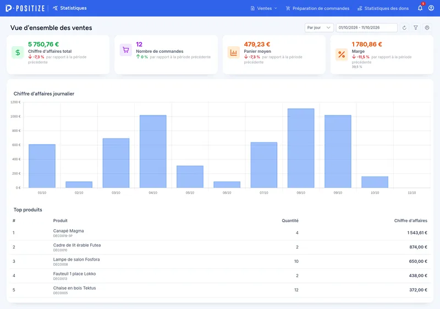Click the Nombre de commandes label
Image resolution: width=440 pixels, height=309 pixels.
[159, 51]
